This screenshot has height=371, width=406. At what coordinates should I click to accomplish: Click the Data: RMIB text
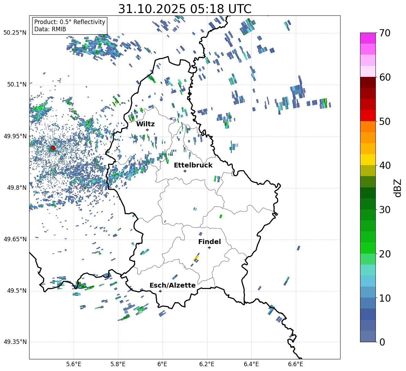[x=50, y=29]
